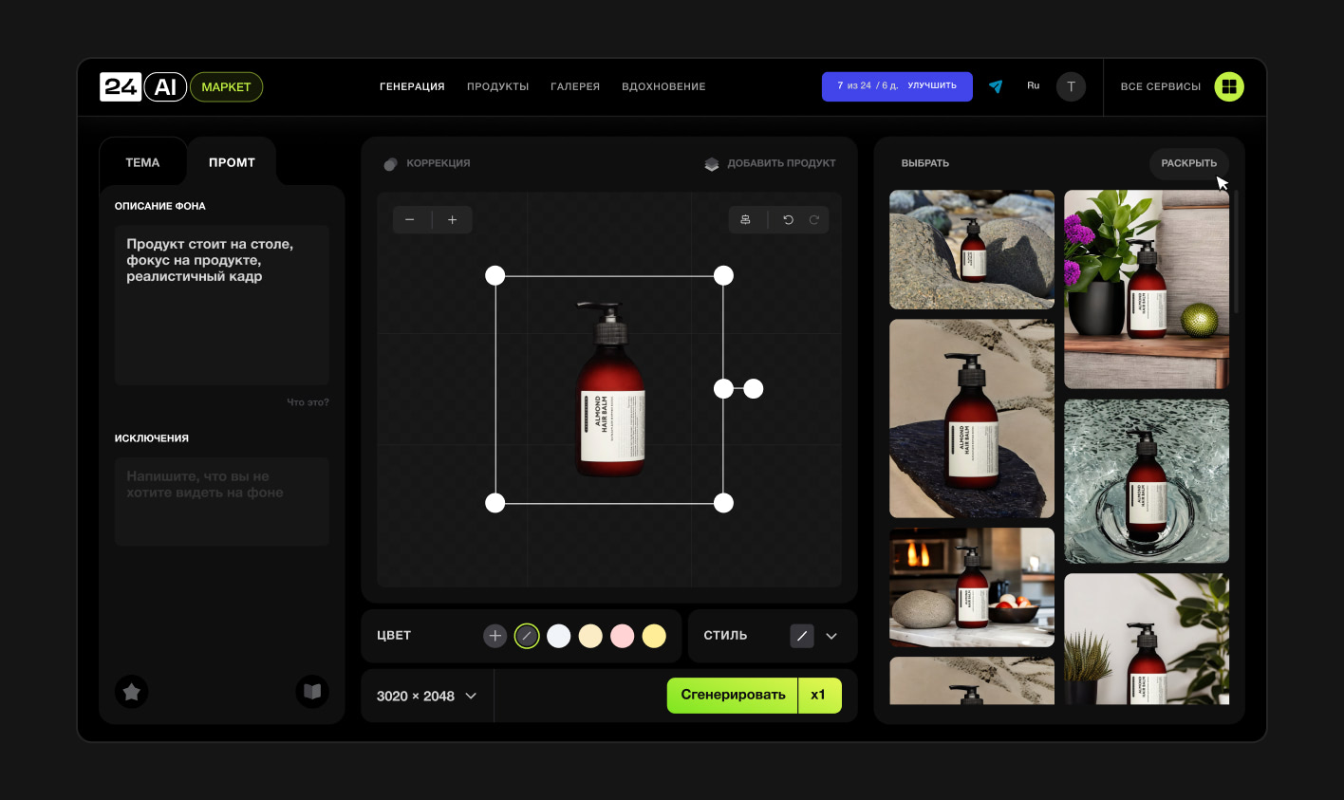Click the zoom out minus icon
Screen dimensions: 1344x800
[x=410, y=220]
